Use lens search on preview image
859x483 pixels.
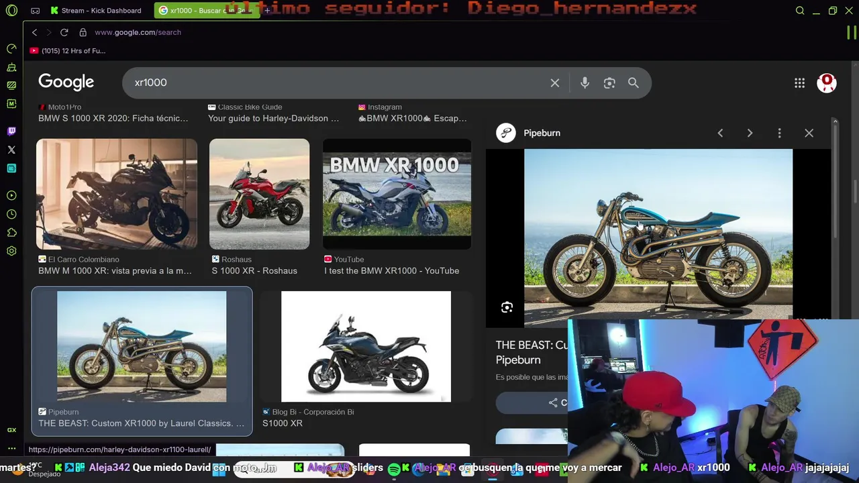(x=507, y=307)
